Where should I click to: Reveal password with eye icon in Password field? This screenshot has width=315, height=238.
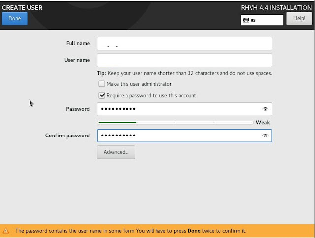coord(265,109)
